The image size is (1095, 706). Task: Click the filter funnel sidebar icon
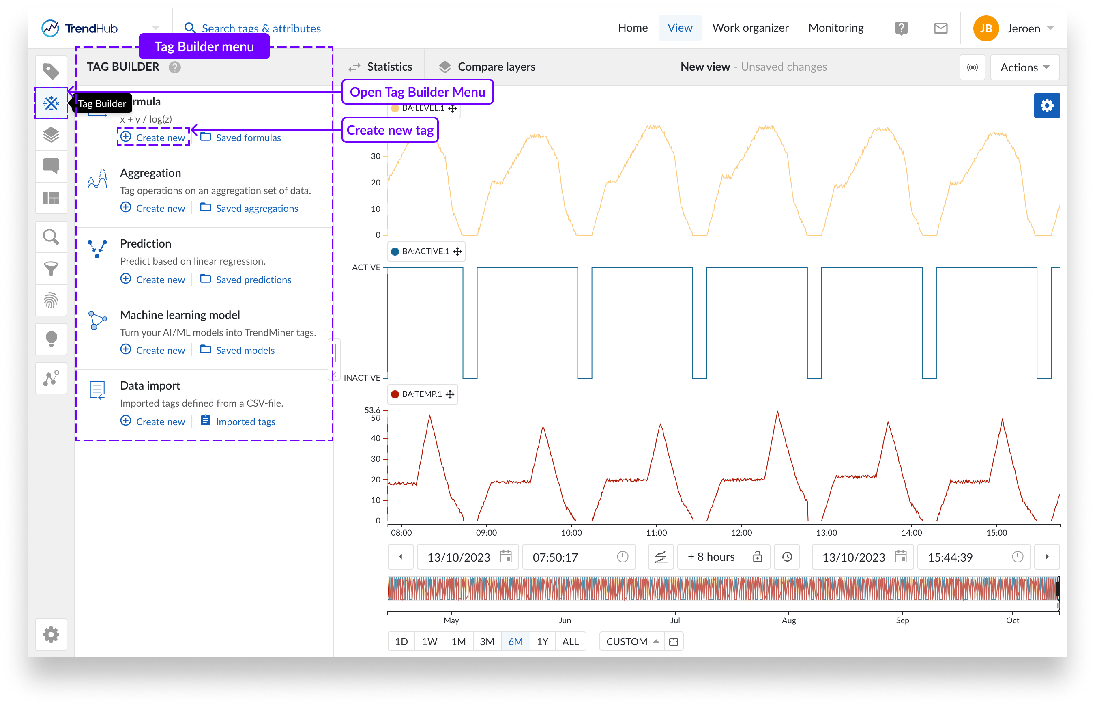pos(51,269)
